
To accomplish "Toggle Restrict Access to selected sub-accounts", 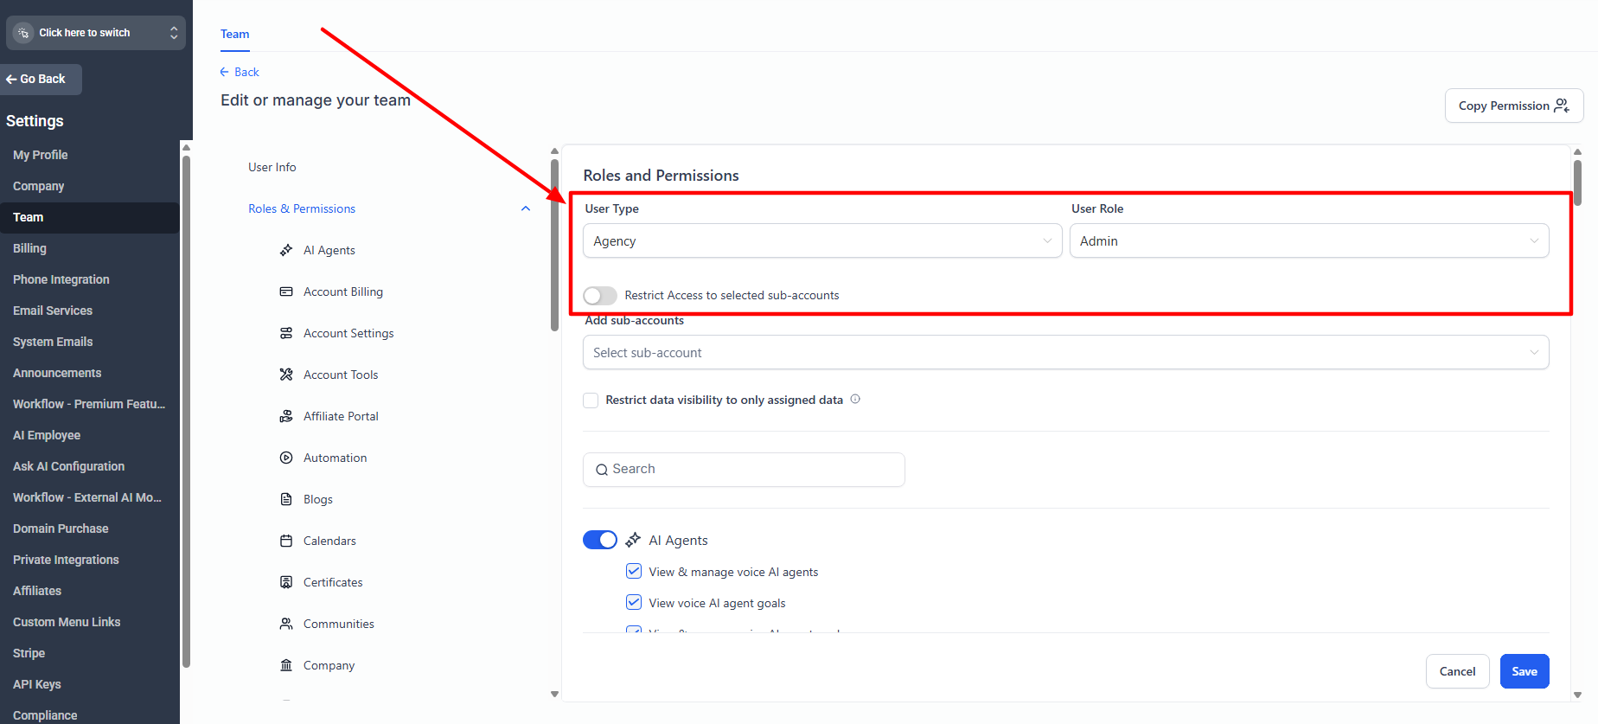I will (600, 296).
